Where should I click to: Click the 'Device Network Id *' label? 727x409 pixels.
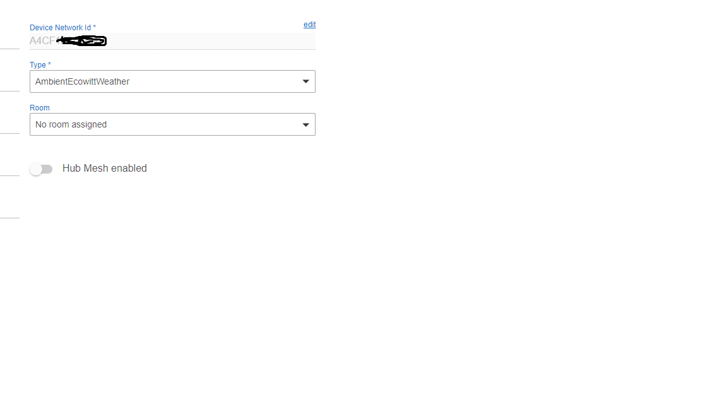pyautogui.click(x=62, y=28)
